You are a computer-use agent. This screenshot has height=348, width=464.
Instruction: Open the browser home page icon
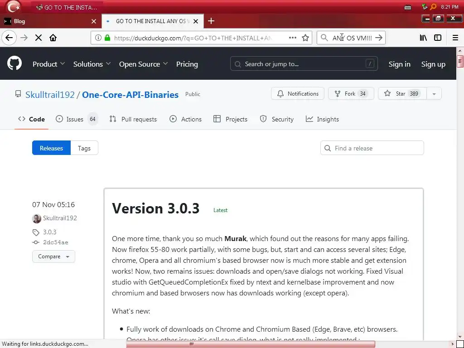tap(53, 38)
